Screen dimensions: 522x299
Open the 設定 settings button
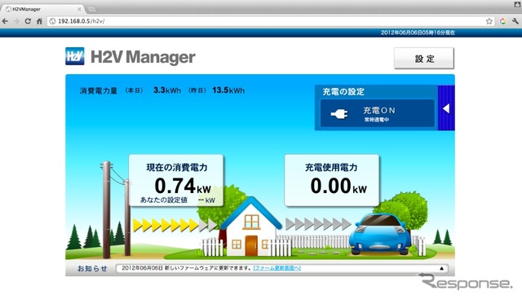click(x=424, y=59)
